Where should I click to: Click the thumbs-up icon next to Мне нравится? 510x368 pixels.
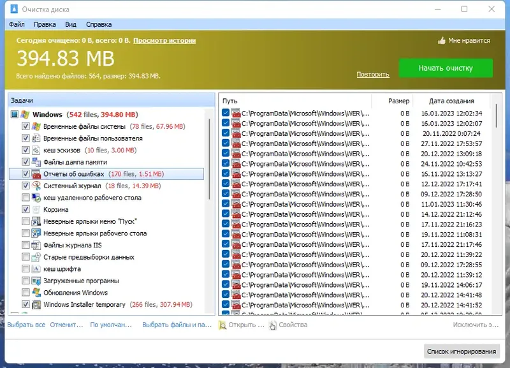pyautogui.click(x=441, y=41)
